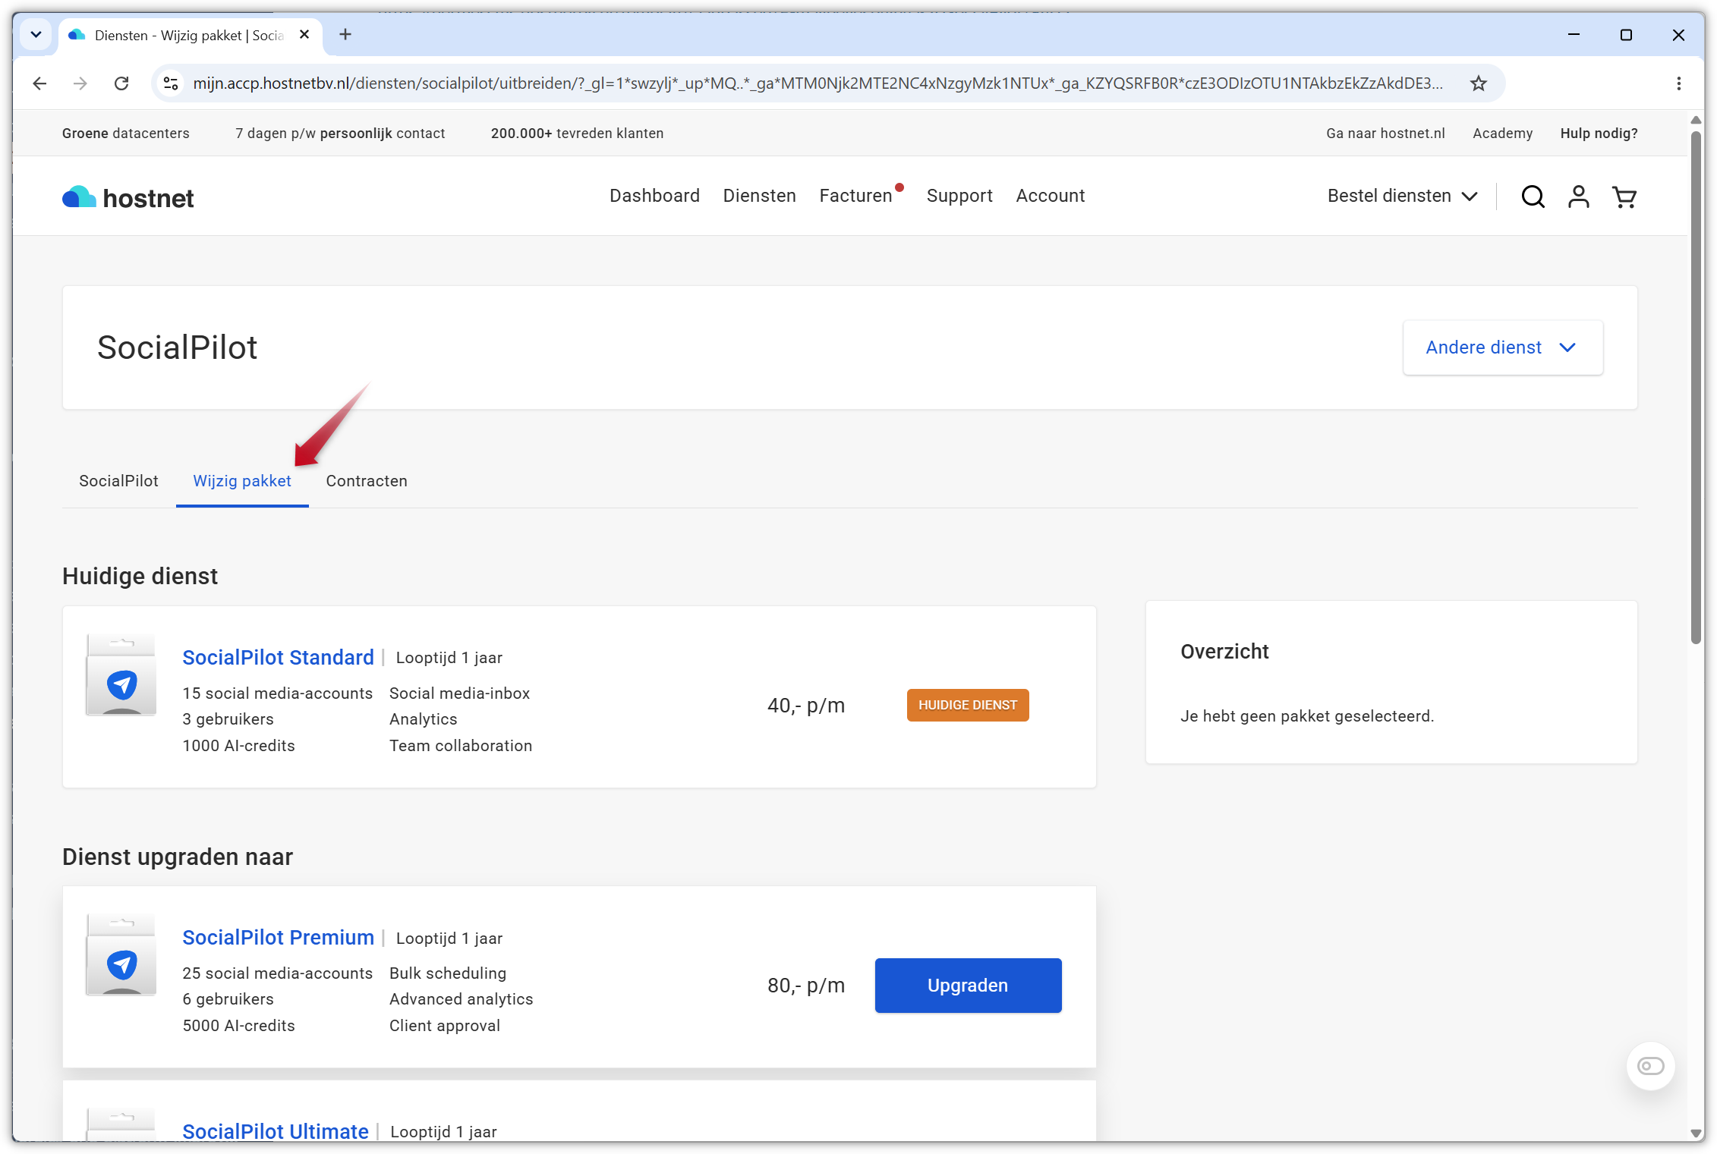View site information icon in address bar
This screenshot has width=1717, height=1154.
(x=172, y=83)
